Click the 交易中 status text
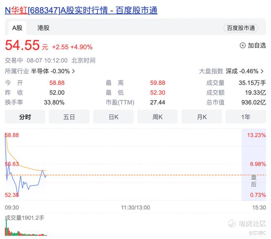 point(14,61)
